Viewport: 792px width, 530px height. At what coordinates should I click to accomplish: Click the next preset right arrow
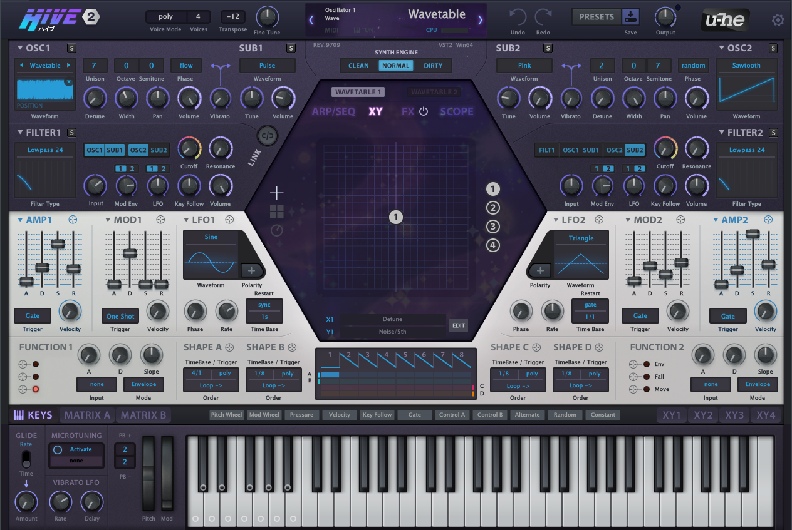pyautogui.click(x=481, y=20)
